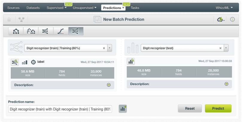
Task: Open the test dataset selector dropdown arrow
Action: (226, 48)
